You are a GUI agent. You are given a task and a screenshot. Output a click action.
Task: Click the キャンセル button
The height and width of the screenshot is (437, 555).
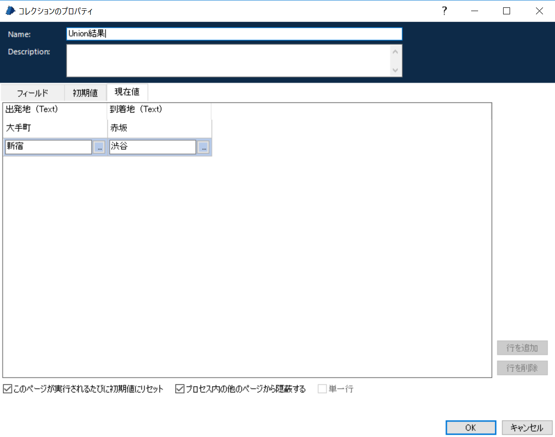pos(527,428)
